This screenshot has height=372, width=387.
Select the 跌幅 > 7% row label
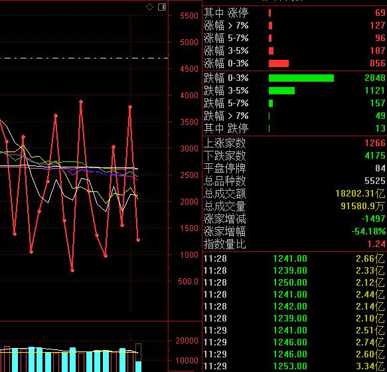pos(226,116)
